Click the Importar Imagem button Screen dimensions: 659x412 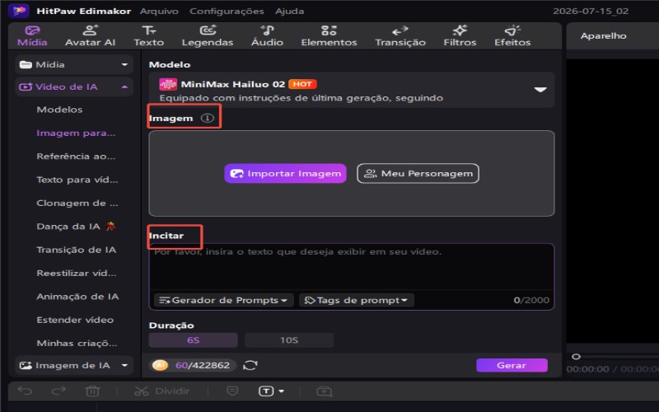pyautogui.click(x=285, y=173)
